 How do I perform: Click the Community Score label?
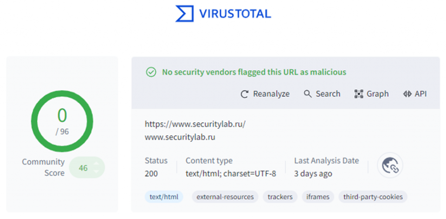(x=43, y=167)
